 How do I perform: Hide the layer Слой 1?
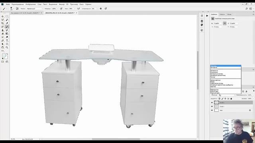pyautogui.click(x=212, y=106)
